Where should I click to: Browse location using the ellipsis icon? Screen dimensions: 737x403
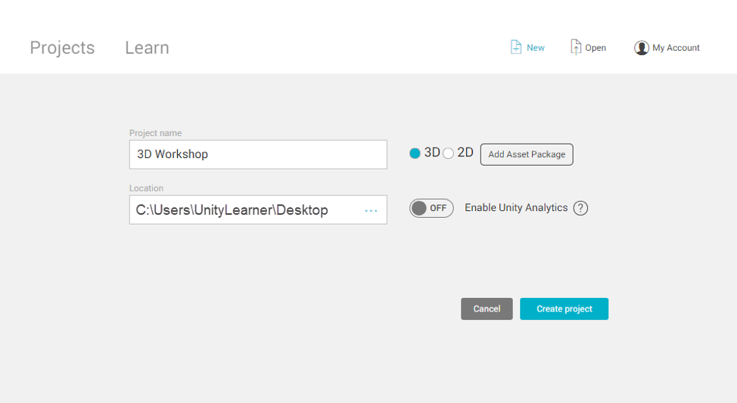coord(371,210)
